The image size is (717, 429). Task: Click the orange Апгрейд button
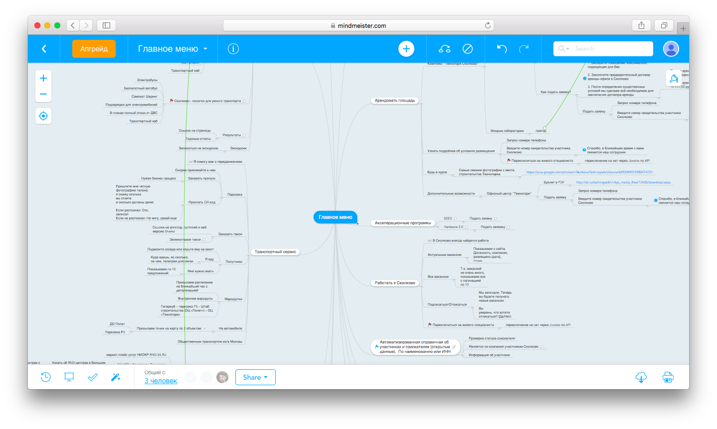[94, 49]
